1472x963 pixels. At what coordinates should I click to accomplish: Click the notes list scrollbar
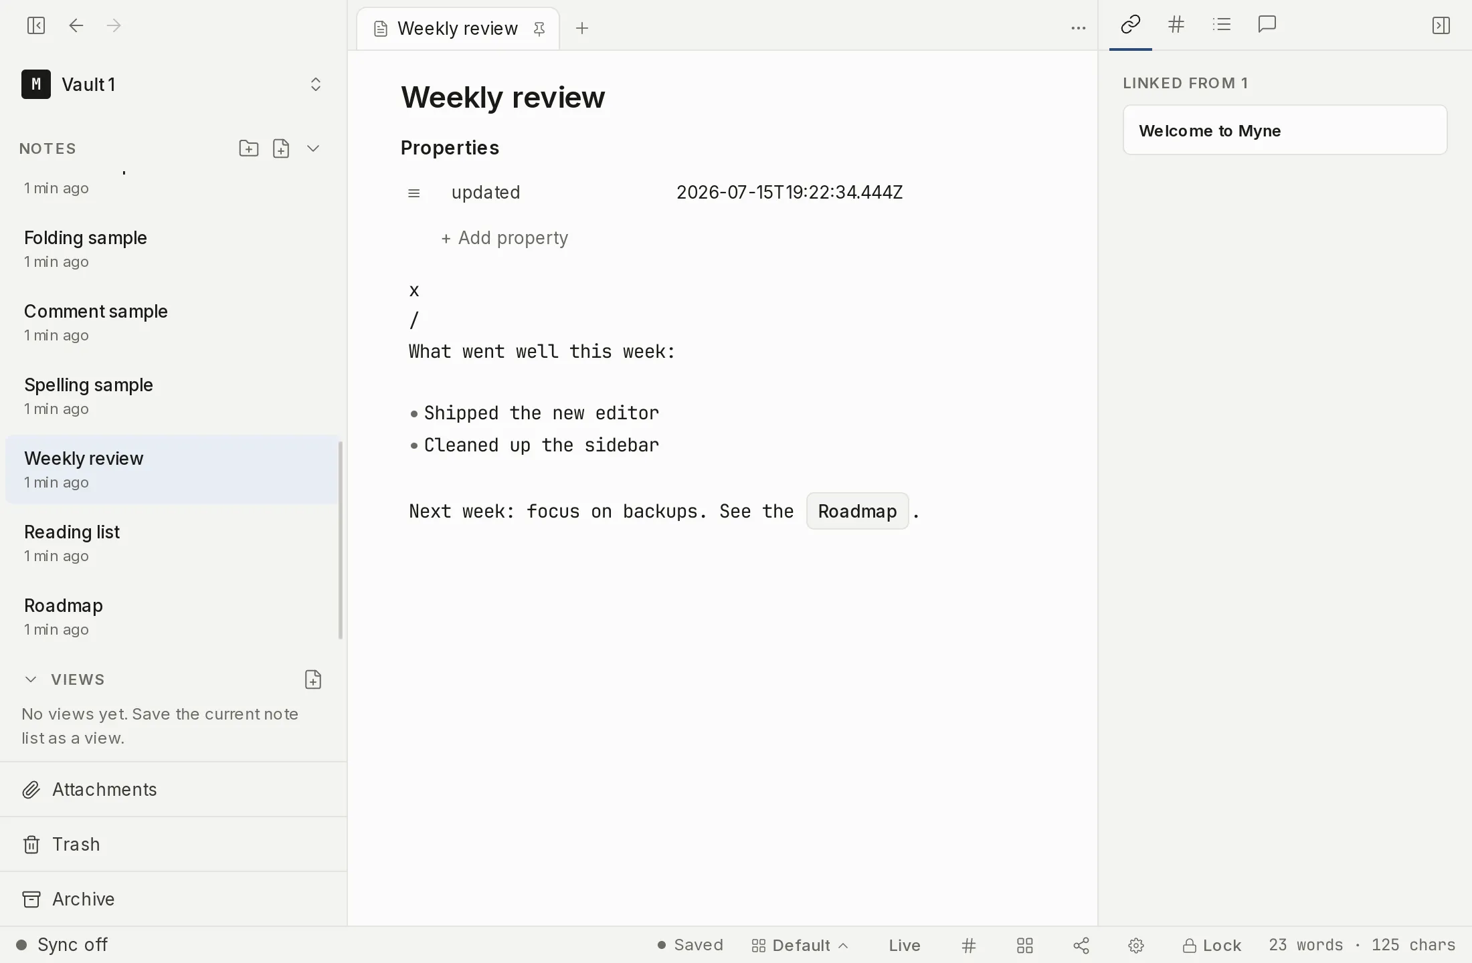(x=341, y=540)
